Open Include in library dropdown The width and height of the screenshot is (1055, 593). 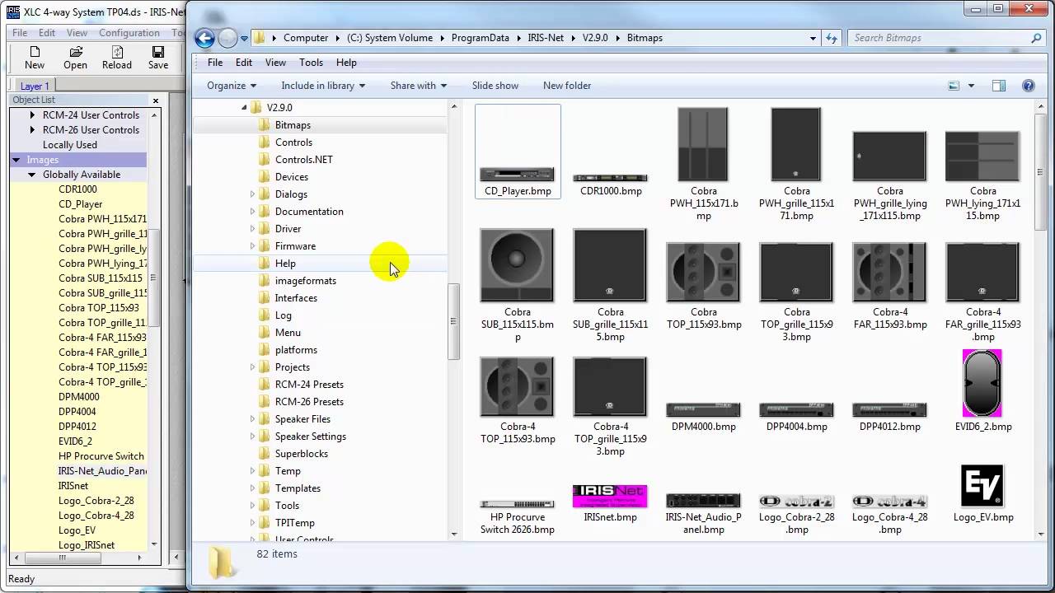pos(322,86)
